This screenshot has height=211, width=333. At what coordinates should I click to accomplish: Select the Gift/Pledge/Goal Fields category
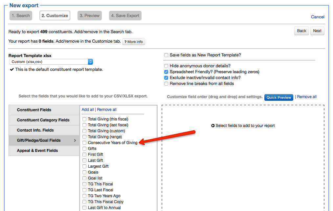(44, 140)
